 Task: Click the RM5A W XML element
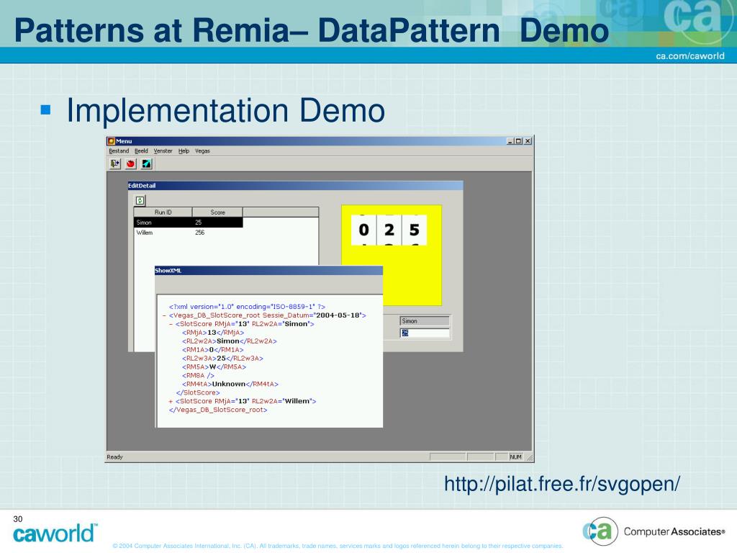tap(214, 367)
